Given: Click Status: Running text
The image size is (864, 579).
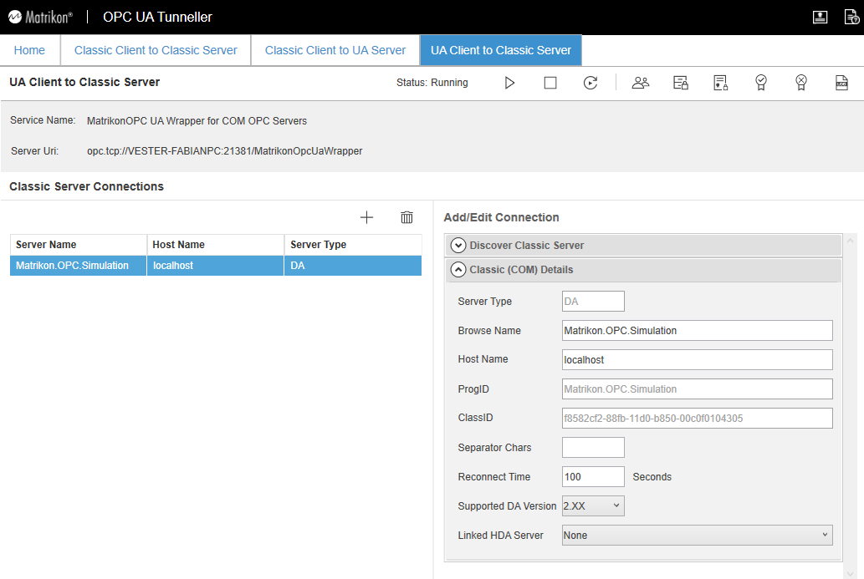Looking at the screenshot, I should pyautogui.click(x=432, y=83).
